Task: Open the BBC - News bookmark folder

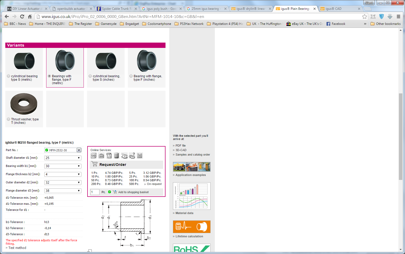Action: pos(15,24)
